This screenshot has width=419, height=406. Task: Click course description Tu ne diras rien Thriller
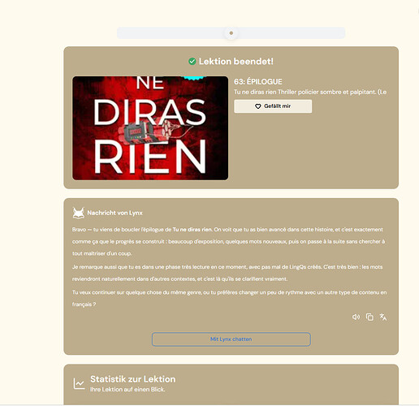(x=310, y=92)
